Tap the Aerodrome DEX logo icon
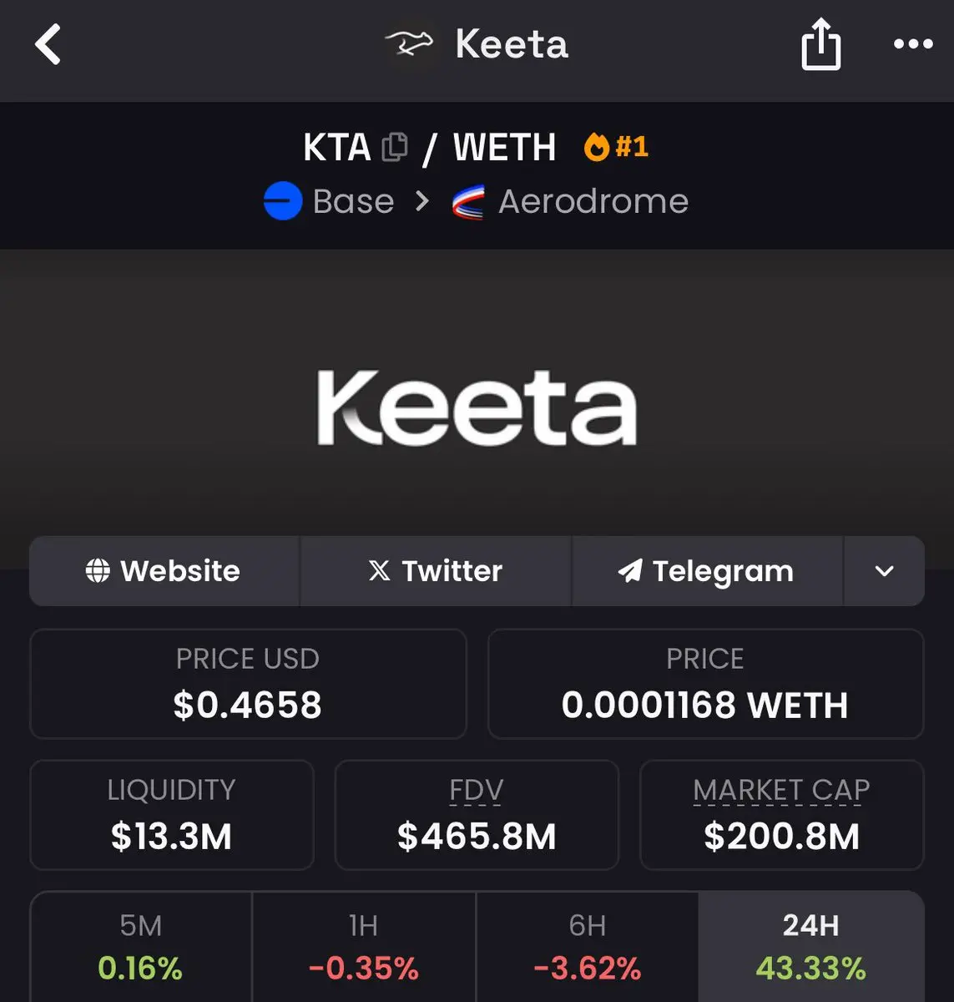Image resolution: width=954 pixels, height=1002 pixels. tap(468, 202)
